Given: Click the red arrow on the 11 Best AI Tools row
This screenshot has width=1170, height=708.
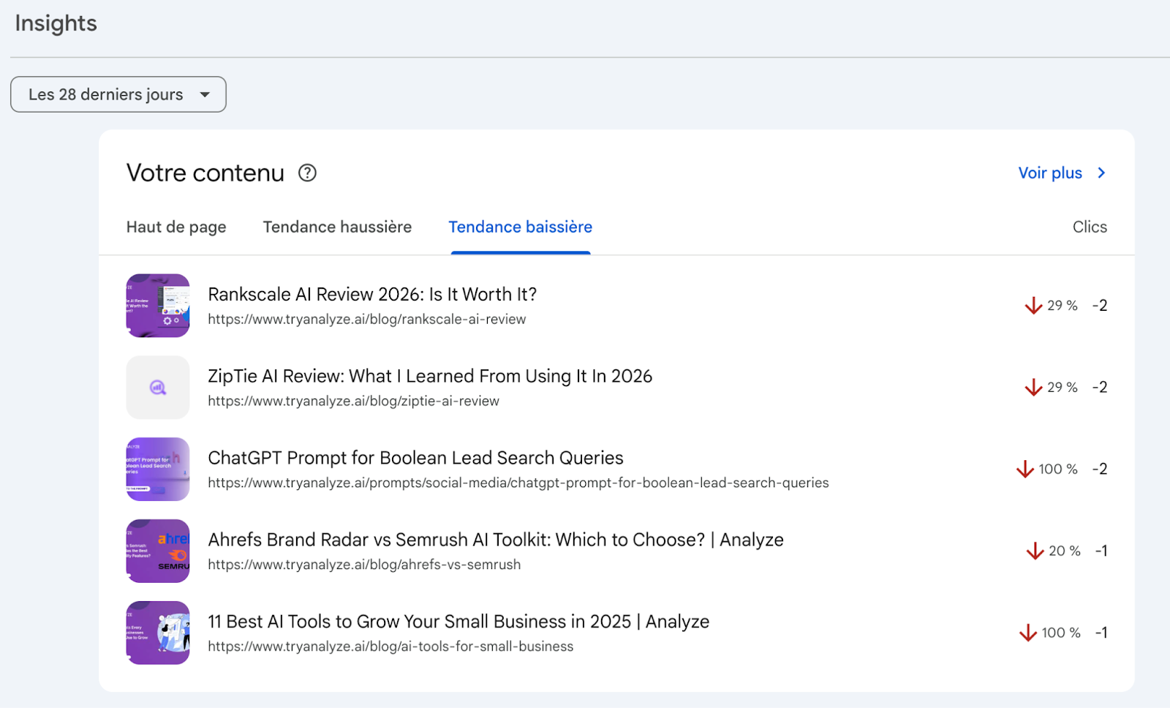Looking at the screenshot, I should click(x=1028, y=633).
